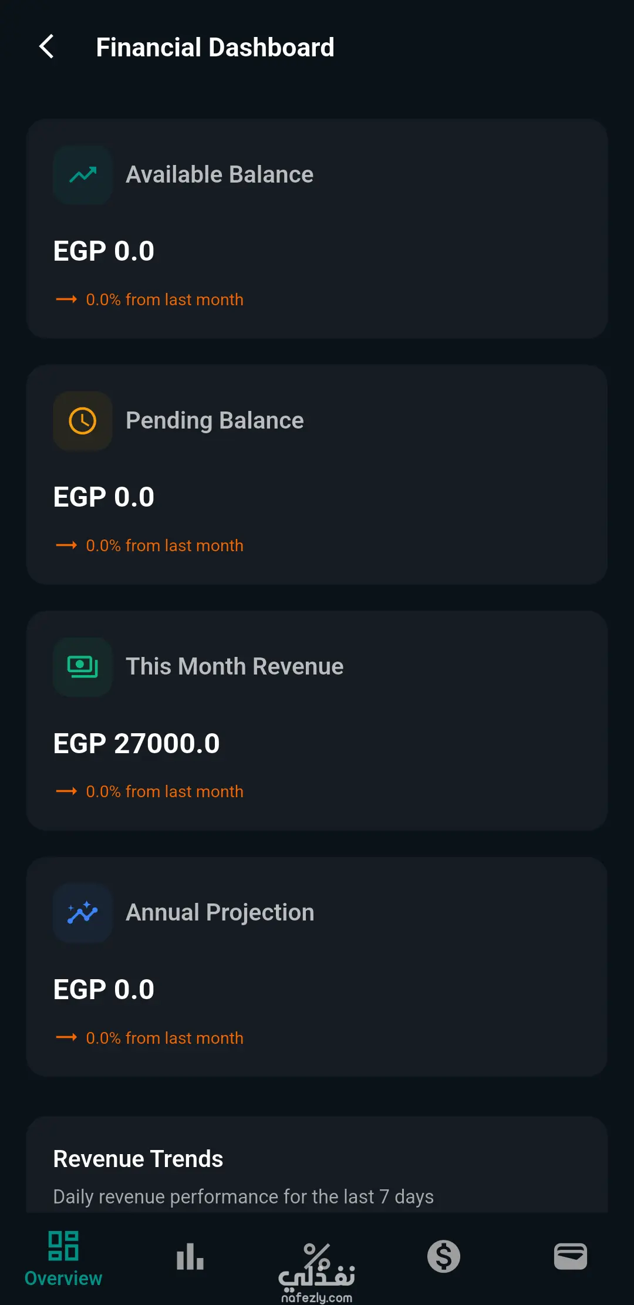Image resolution: width=634 pixels, height=1305 pixels.
Task: Tap the This Month Revenue cash icon
Action: point(83,667)
